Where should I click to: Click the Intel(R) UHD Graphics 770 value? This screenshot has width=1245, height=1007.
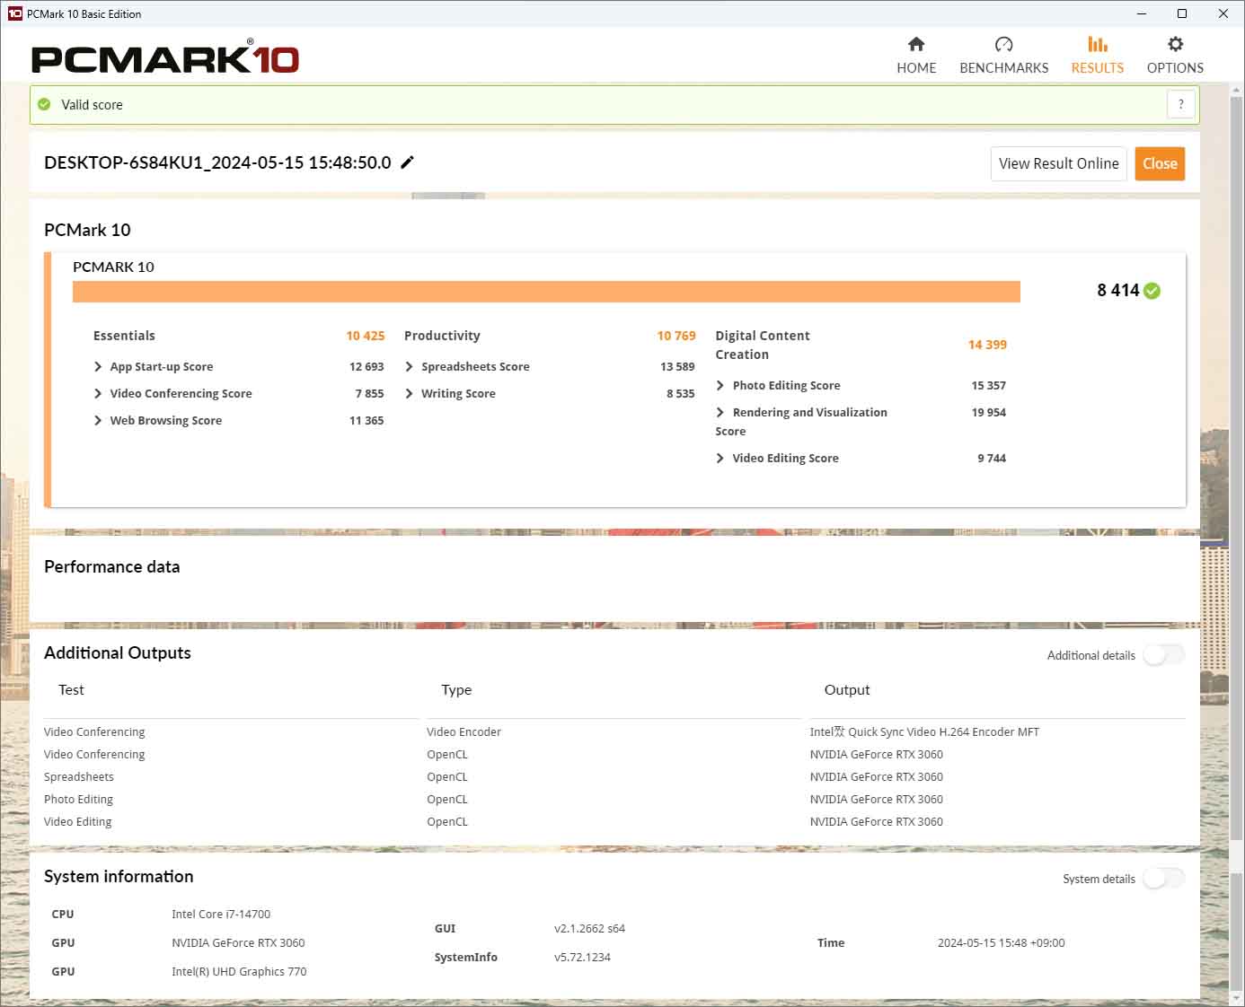coord(239,971)
